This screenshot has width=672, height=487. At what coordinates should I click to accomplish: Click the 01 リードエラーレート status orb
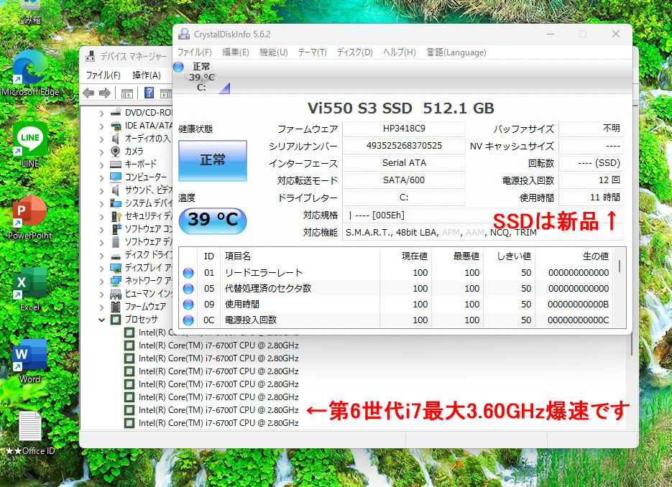point(188,273)
